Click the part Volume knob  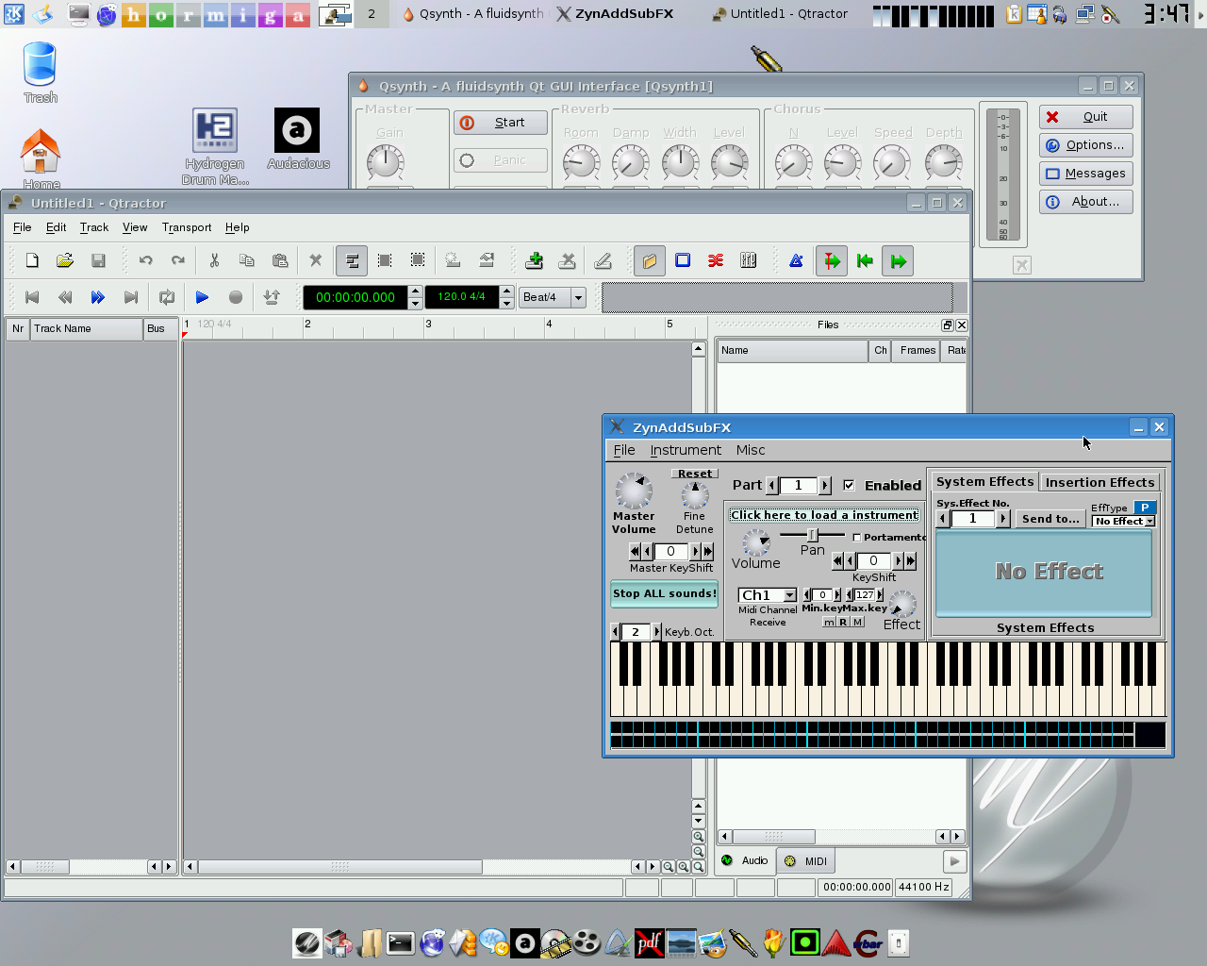[755, 542]
